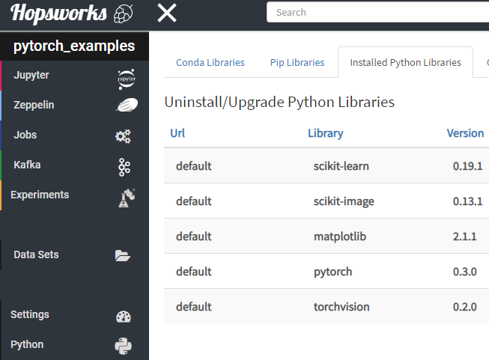This screenshot has height=360, width=489.
Task: Click the Data Sets folder icon
Action: pyautogui.click(x=123, y=255)
